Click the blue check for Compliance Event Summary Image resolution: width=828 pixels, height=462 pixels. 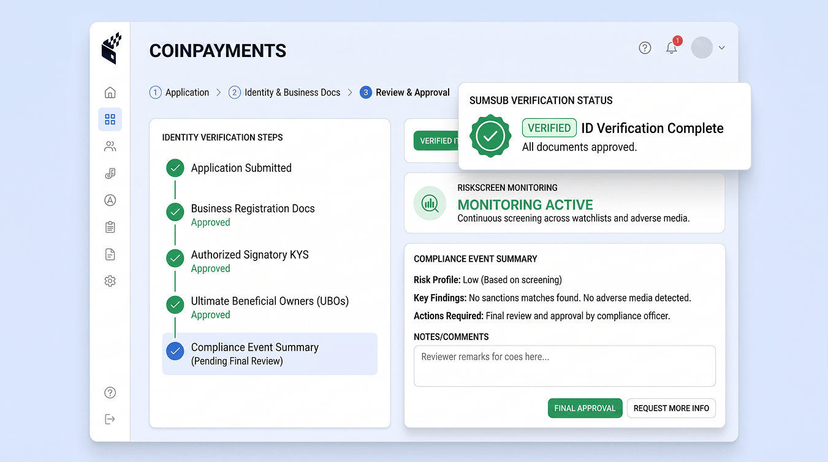(x=175, y=351)
